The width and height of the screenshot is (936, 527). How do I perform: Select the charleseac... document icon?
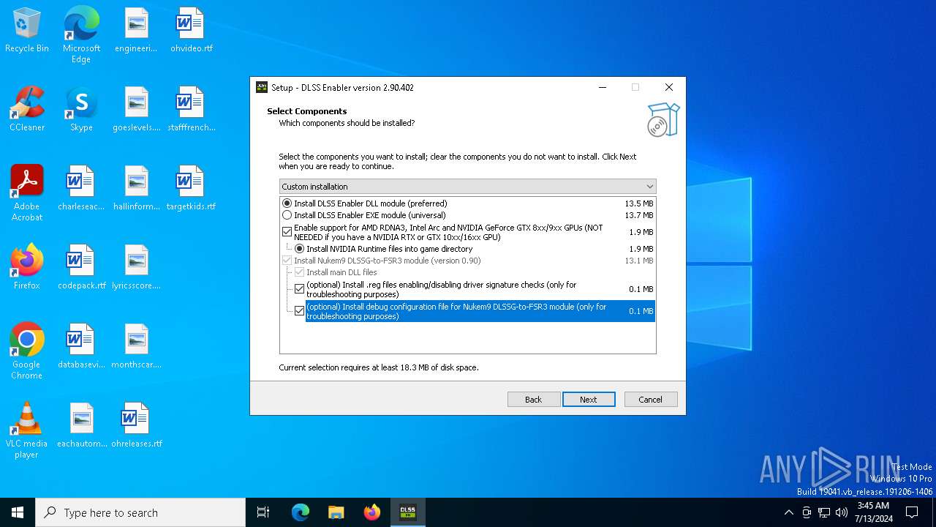coord(81,189)
